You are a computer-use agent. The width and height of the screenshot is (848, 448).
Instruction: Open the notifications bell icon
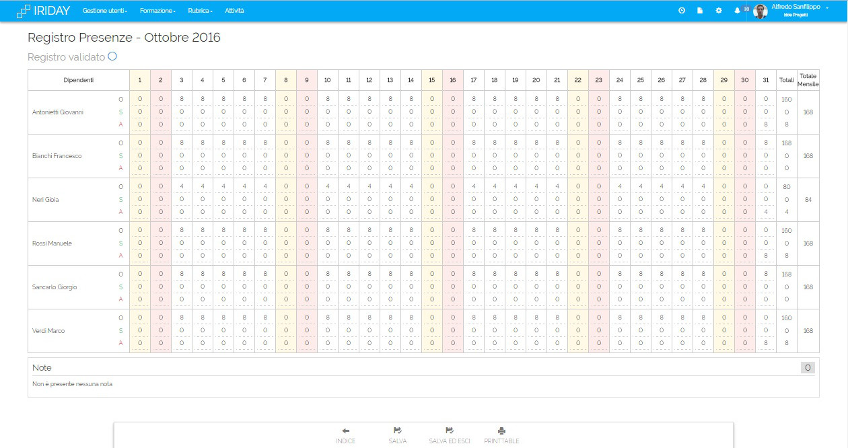coord(737,11)
